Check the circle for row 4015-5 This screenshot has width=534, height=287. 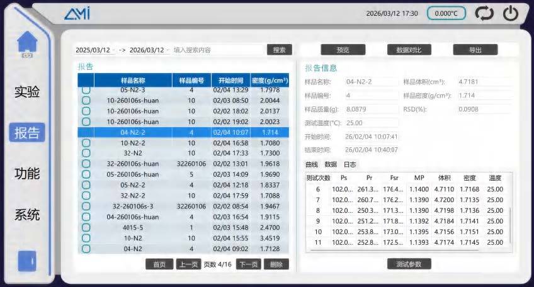tap(86, 227)
